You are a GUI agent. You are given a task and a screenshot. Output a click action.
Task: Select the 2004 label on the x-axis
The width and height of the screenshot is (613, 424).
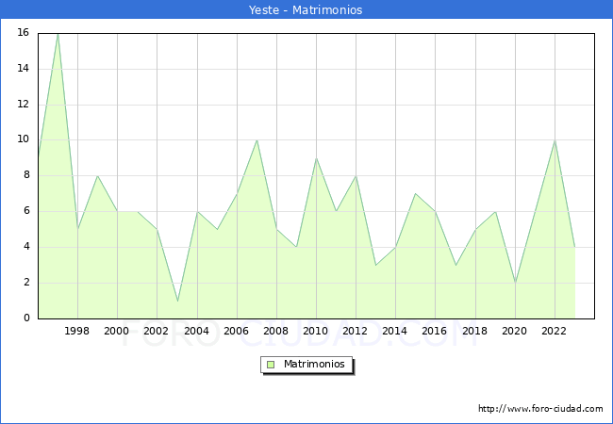(196, 331)
